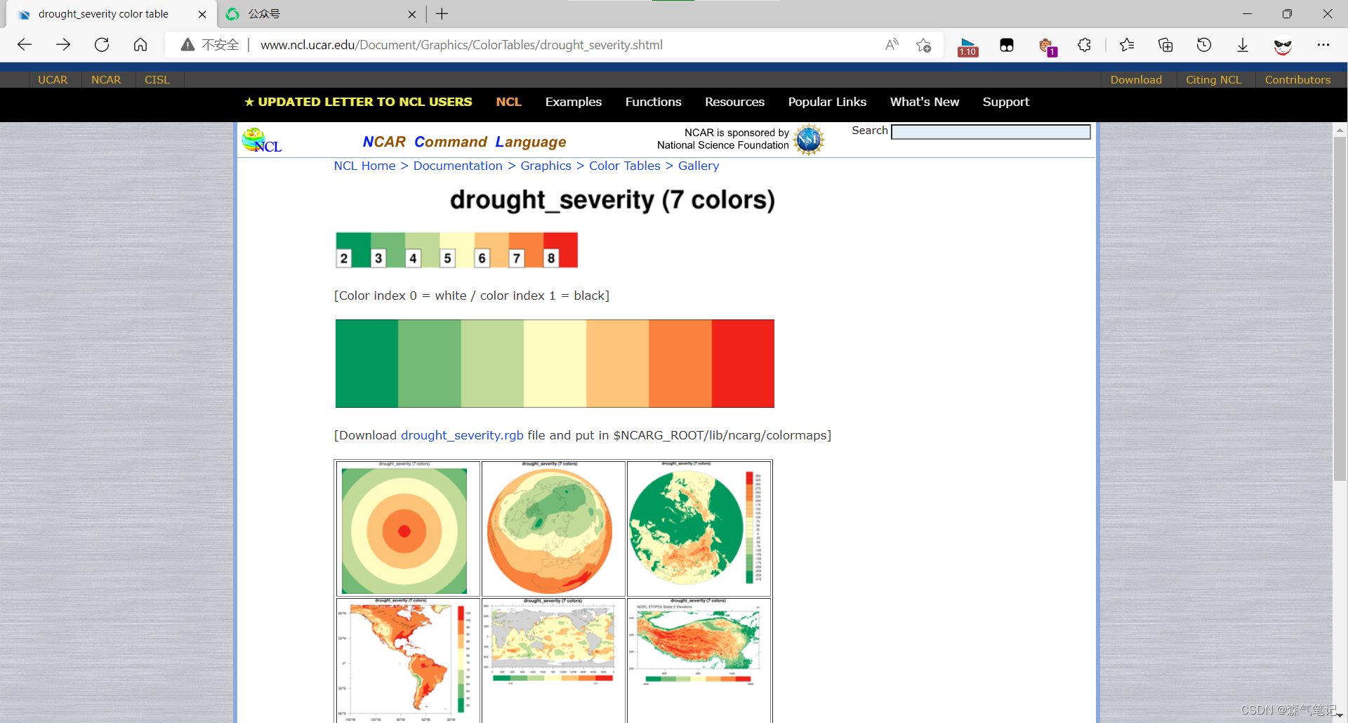Screen dimensions: 1348x723
Task: Open the NCL menu item
Action: click(508, 102)
